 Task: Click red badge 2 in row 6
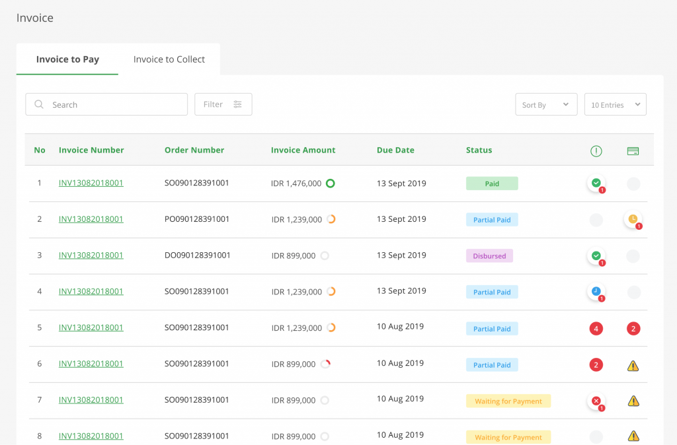coord(596,365)
